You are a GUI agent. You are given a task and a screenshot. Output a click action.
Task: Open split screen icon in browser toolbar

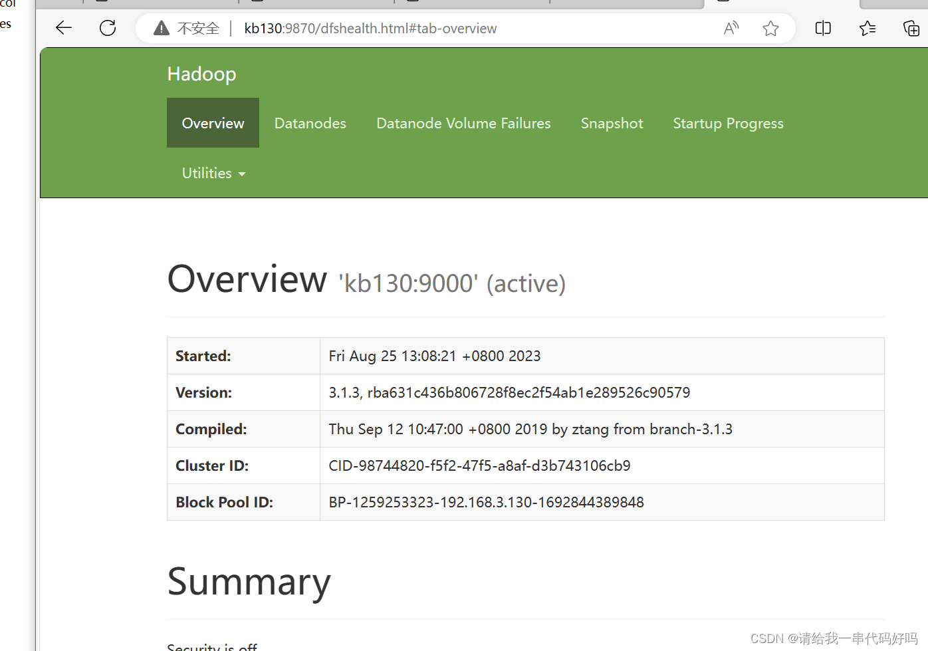[823, 28]
